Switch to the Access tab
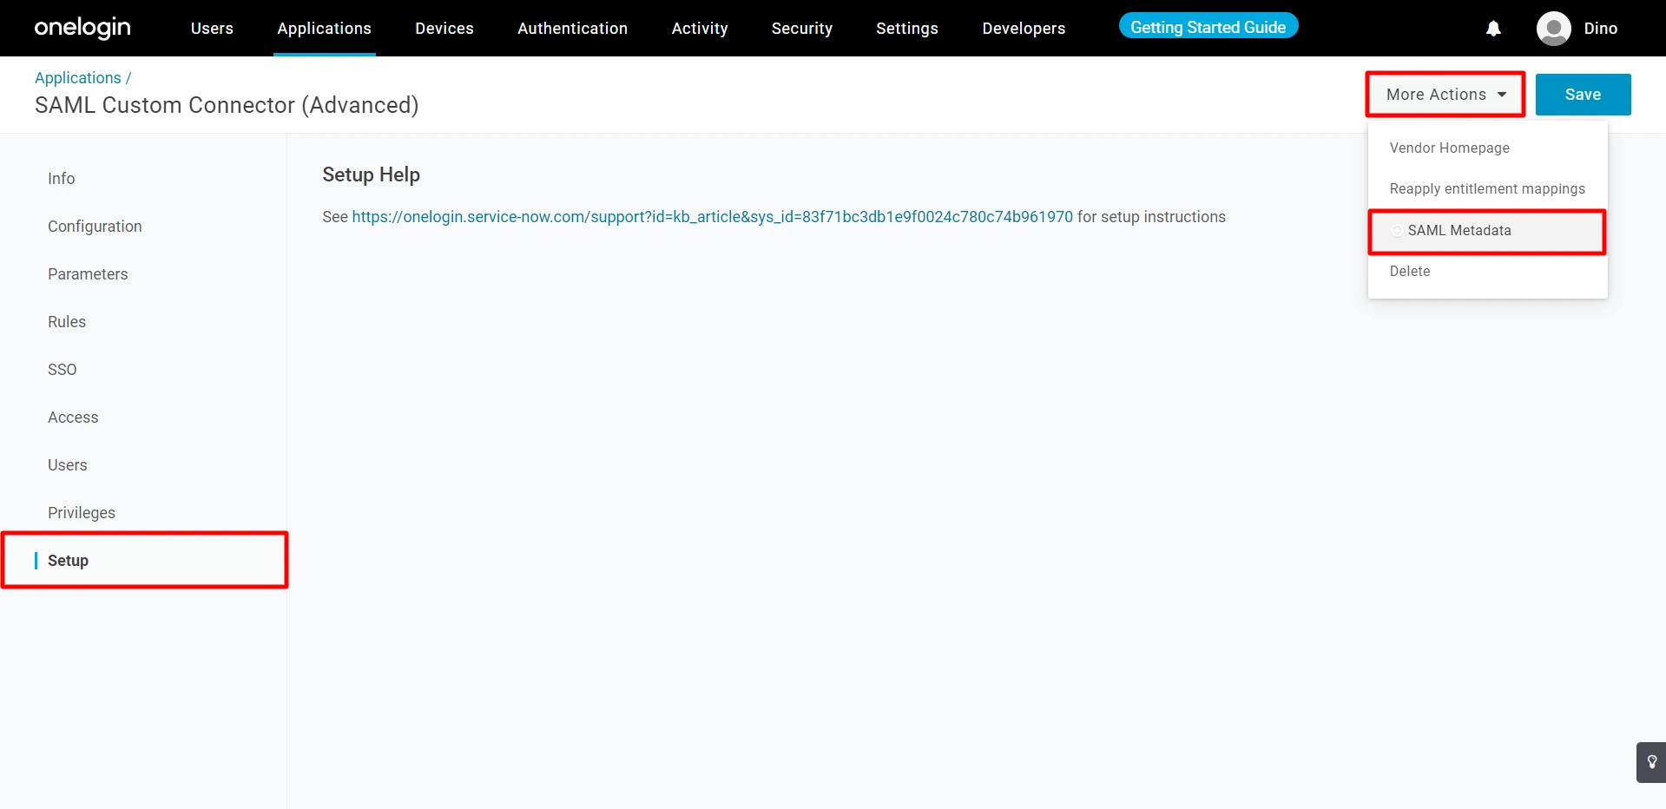 73,418
